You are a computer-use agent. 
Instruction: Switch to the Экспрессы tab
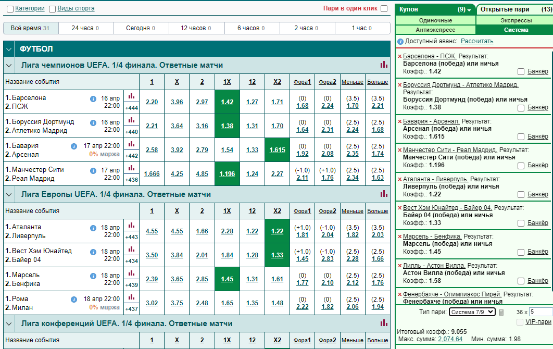516,20
